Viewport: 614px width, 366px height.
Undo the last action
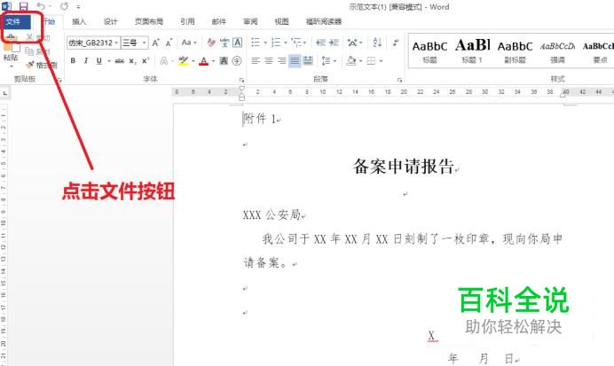click(x=40, y=6)
